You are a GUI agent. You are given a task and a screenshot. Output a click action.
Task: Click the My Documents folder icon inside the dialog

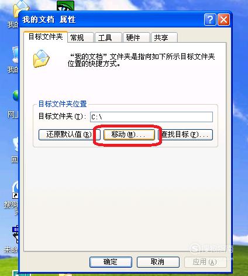tap(41, 58)
